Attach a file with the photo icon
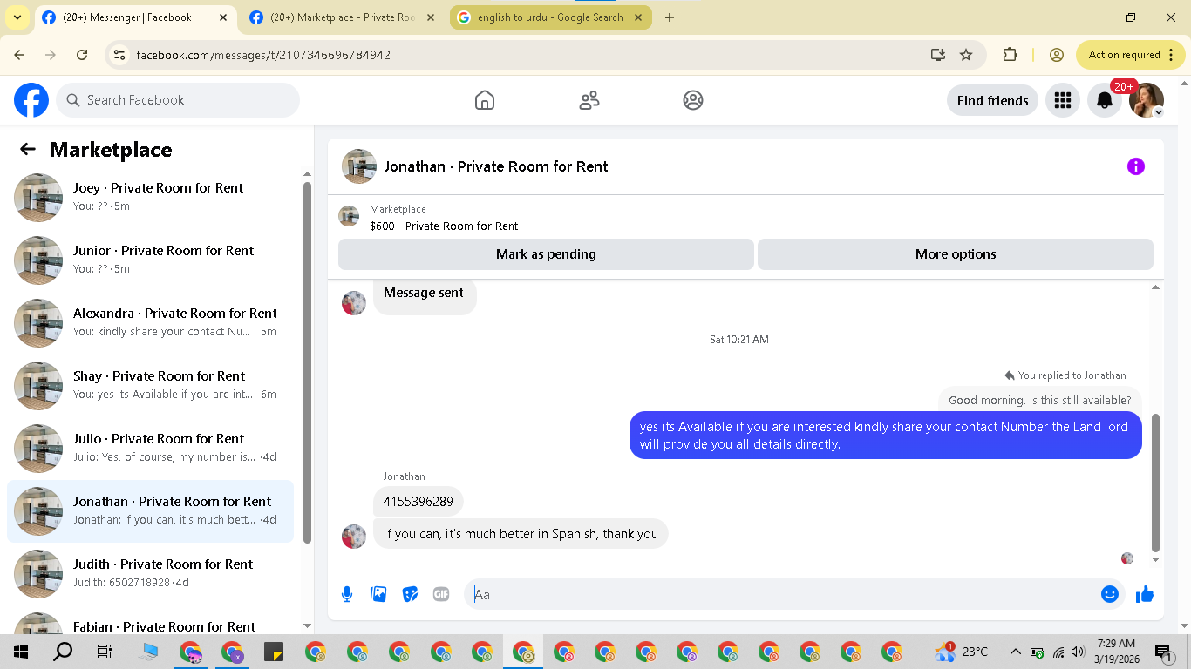This screenshot has height=669, width=1191. tap(378, 594)
